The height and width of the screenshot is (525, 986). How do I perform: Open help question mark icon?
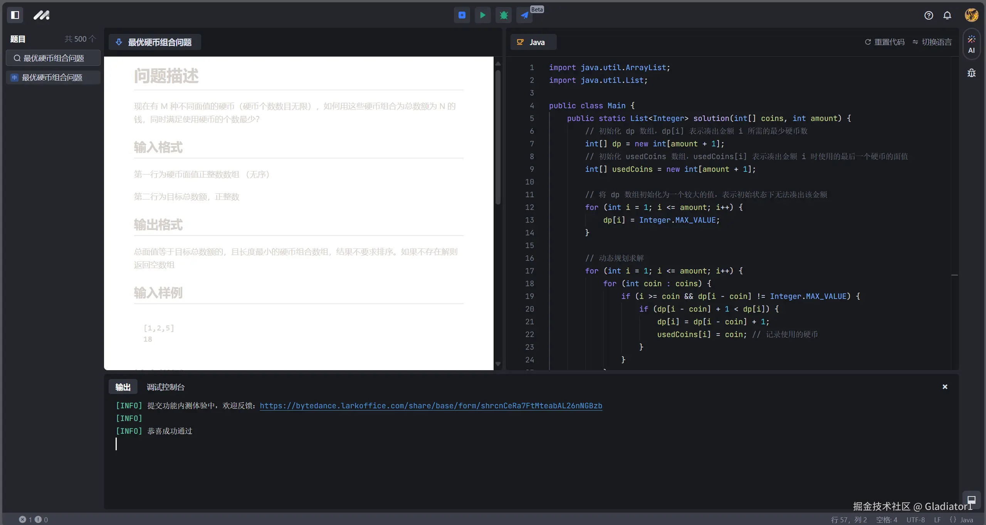click(929, 15)
